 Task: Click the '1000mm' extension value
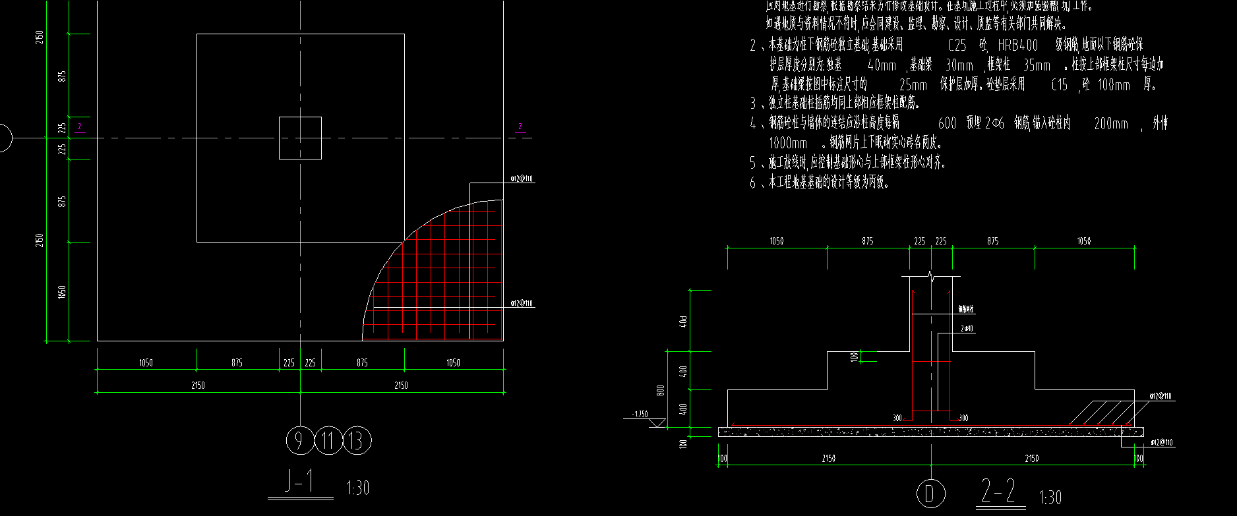point(788,143)
